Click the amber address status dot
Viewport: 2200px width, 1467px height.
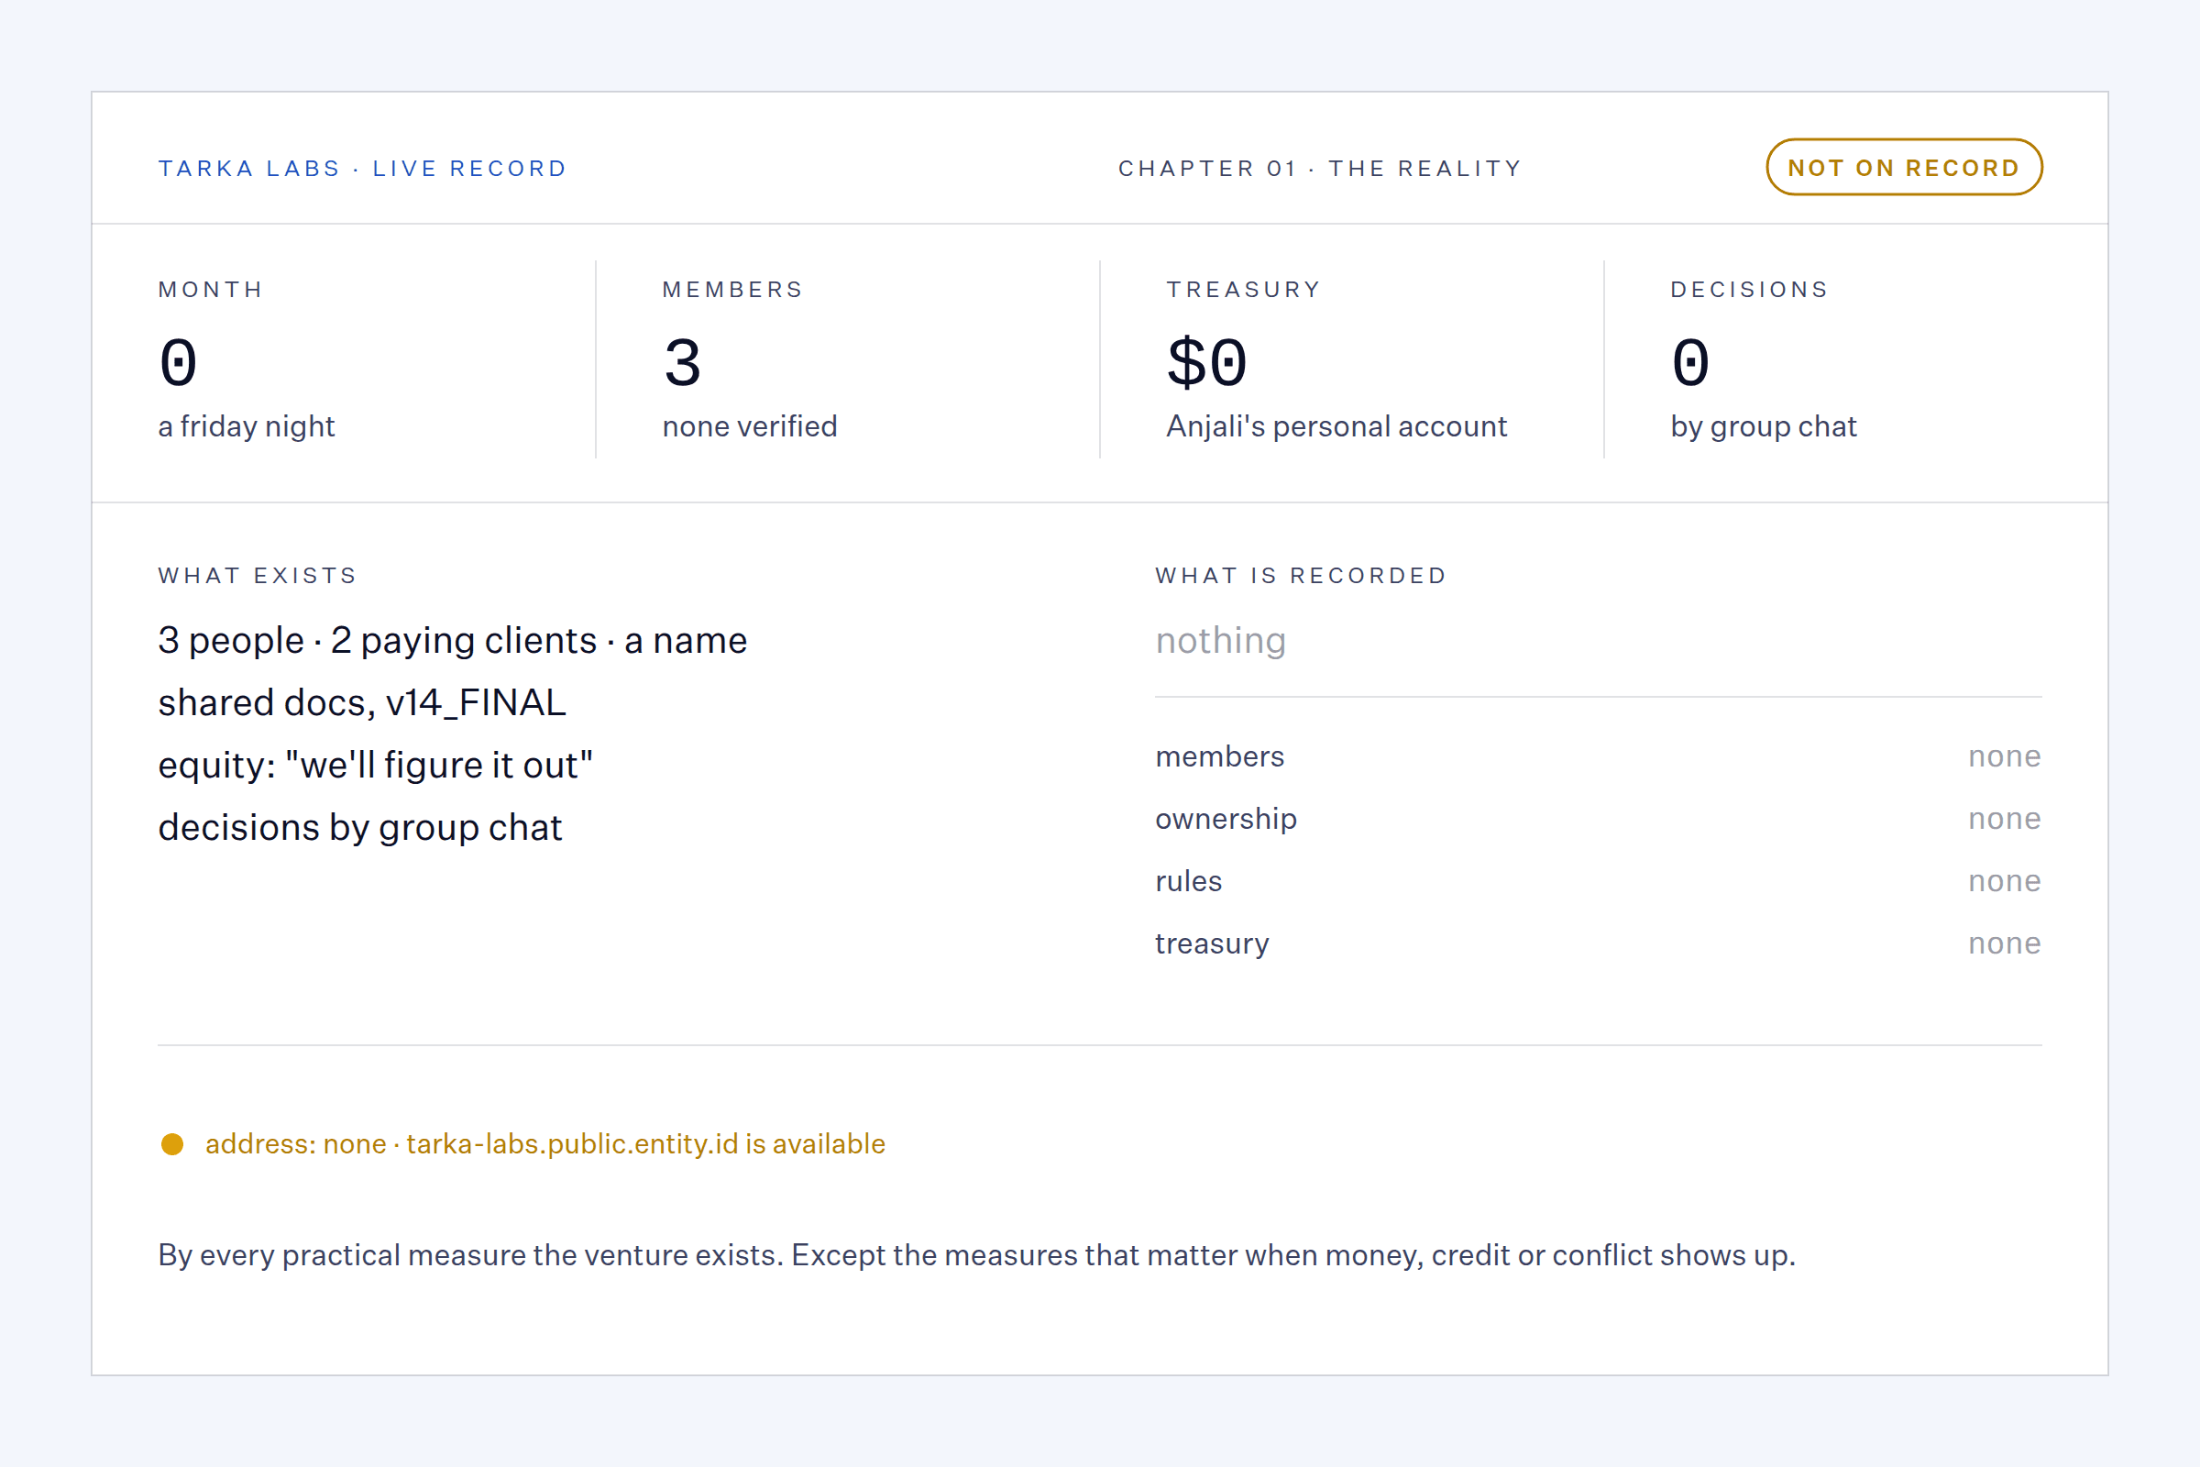coord(172,1144)
